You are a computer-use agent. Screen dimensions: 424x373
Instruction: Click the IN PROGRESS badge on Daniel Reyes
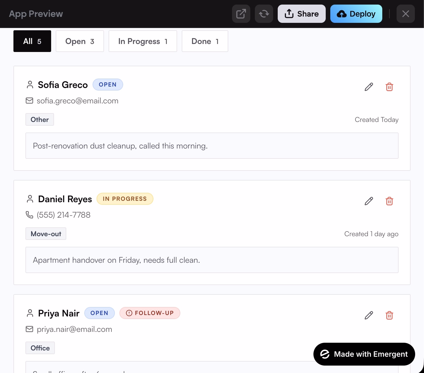coord(125,199)
